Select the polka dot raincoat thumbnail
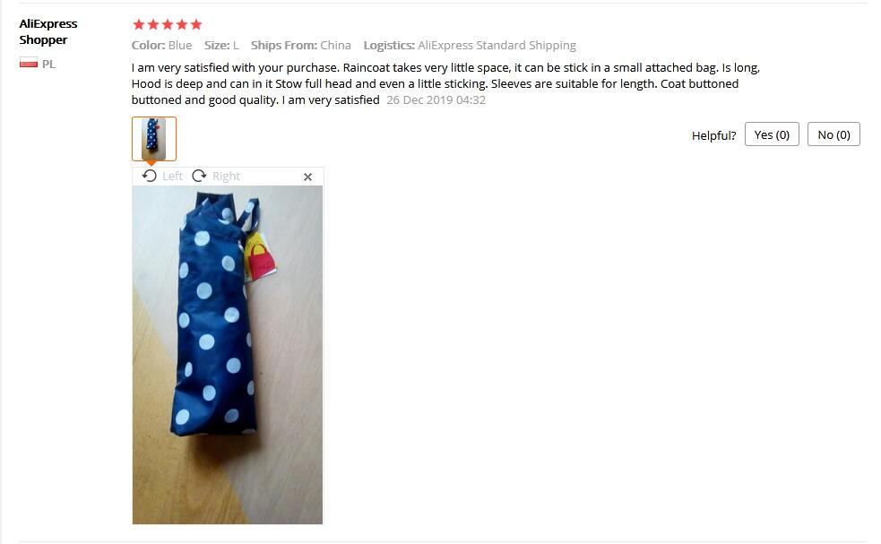Screen dimensions: 881x544 (154, 139)
